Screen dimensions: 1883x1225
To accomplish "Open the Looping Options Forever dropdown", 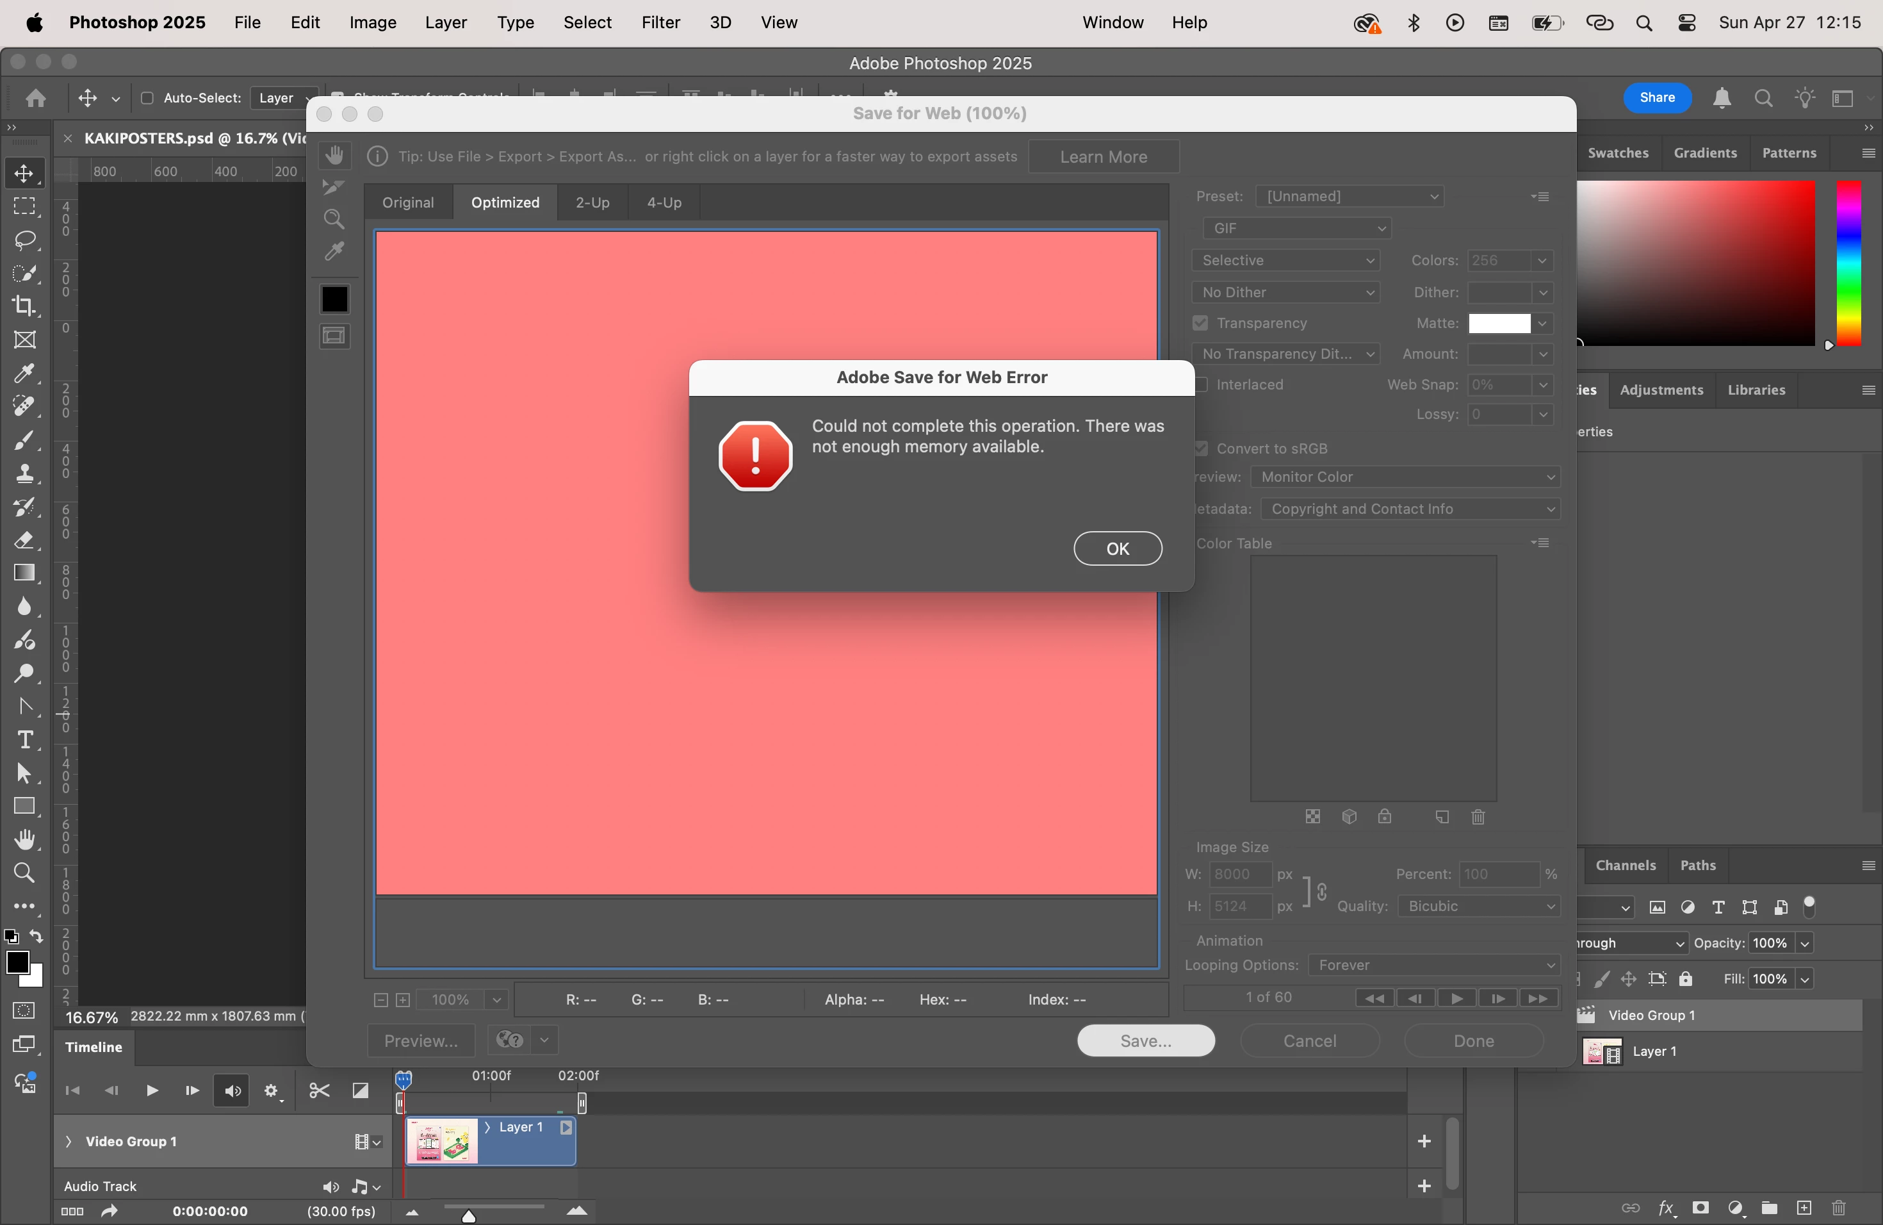I will coord(1433,966).
